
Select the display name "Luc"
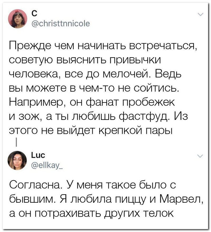(x=38, y=155)
